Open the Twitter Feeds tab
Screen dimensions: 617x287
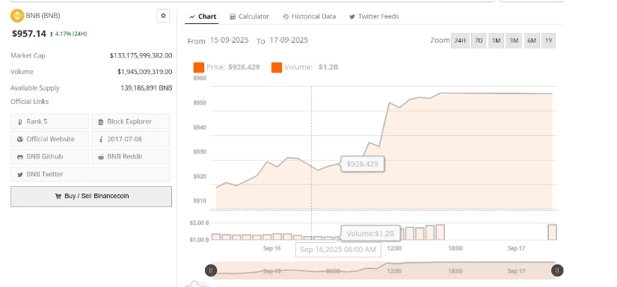pyautogui.click(x=374, y=16)
